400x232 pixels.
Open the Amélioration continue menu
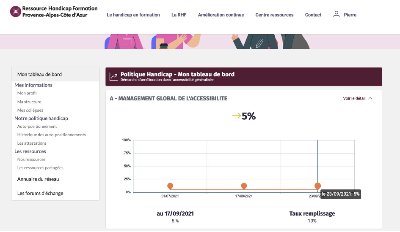[x=221, y=15]
